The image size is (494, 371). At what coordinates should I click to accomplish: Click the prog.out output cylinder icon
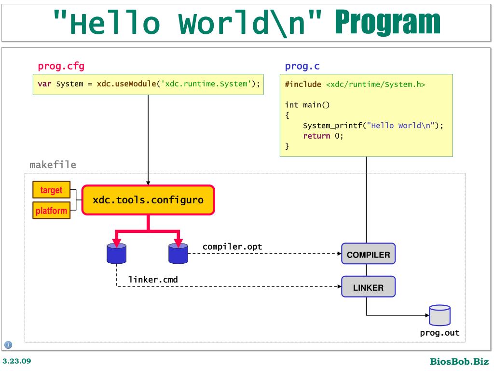pyautogui.click(x=439, y=315)
